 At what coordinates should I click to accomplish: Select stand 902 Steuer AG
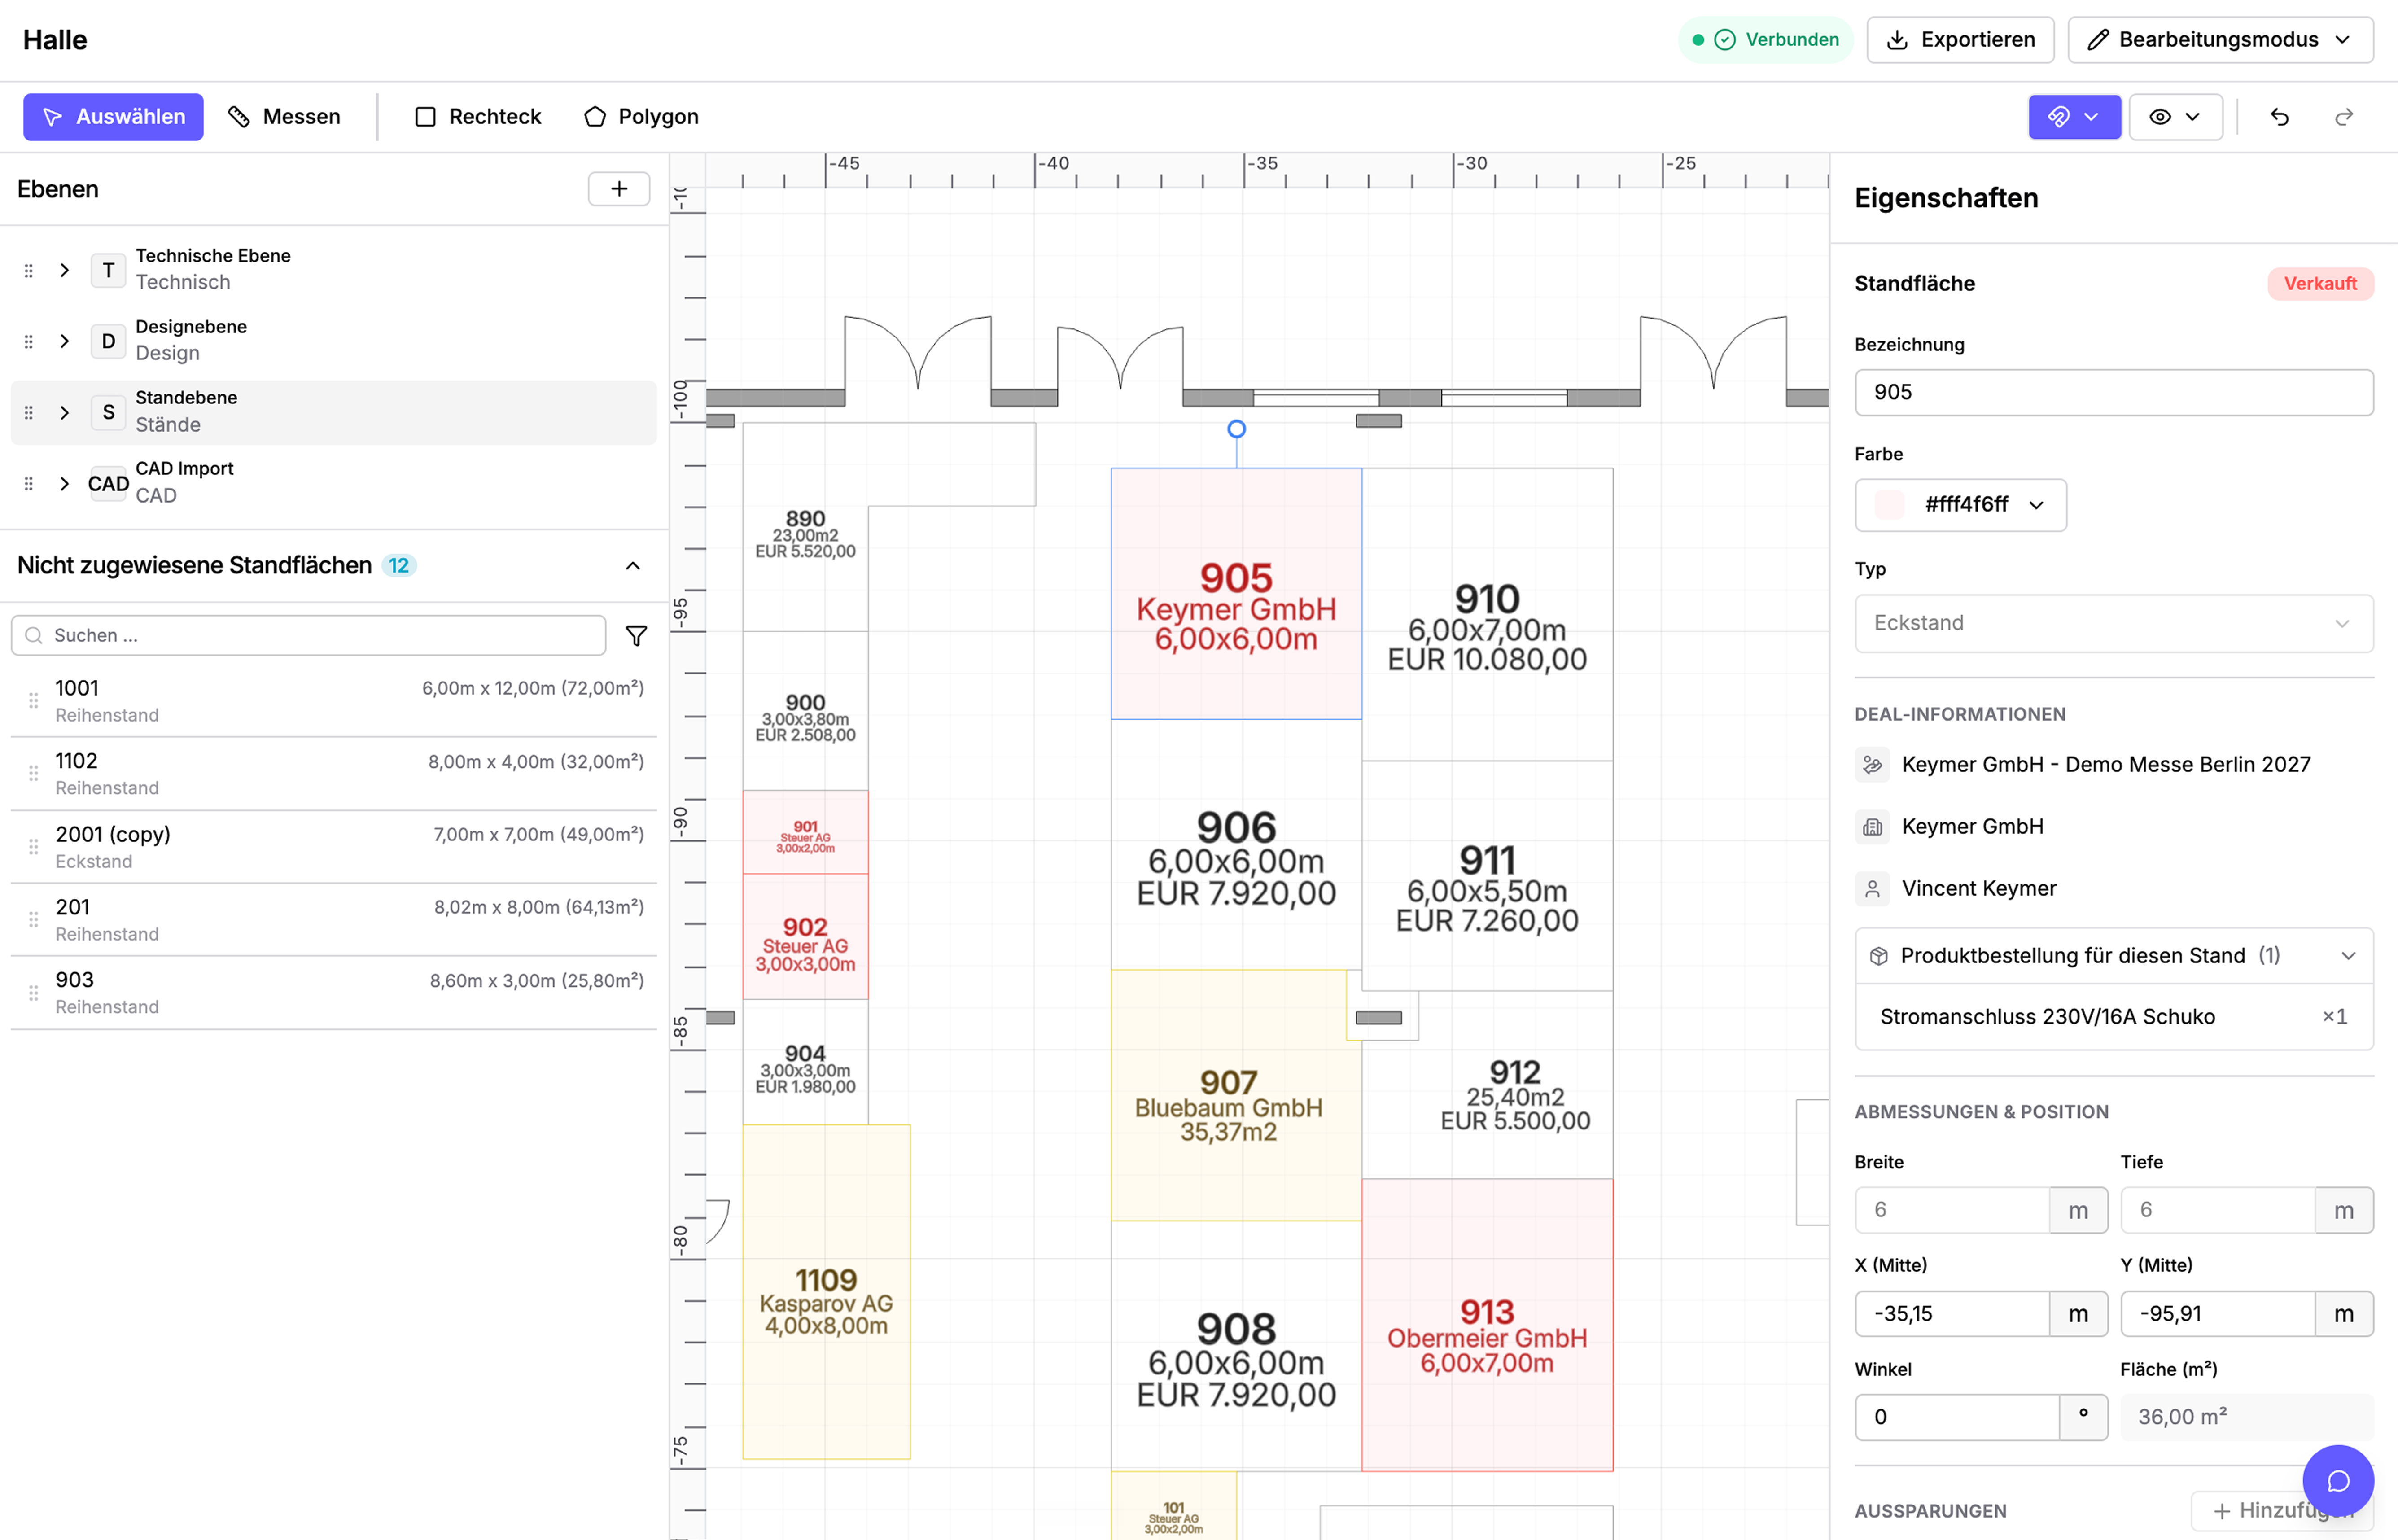click(805, 937)
